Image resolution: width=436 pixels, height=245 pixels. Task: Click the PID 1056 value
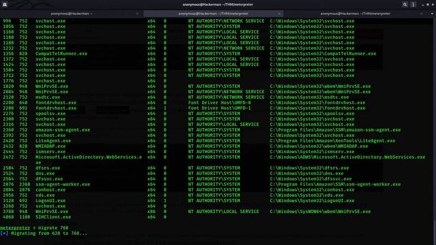tap(8, 27)
